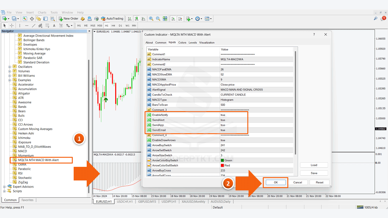
Task: Open the New Chart toolbar icon
Action: [5, 18]
